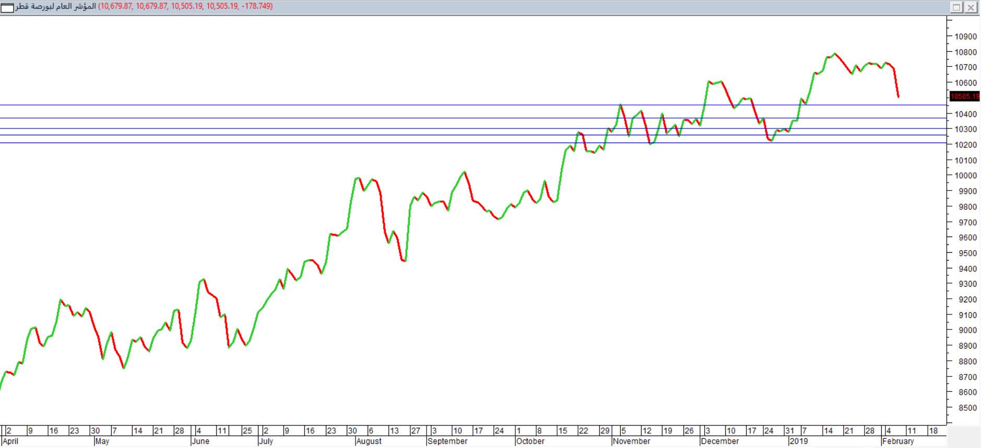Click the 10505.19 last price label
Screen dimensions: 981x448
[964, 97]
